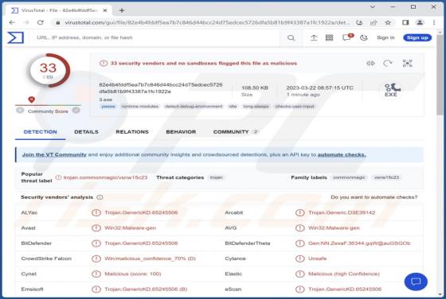Viewport: 446px width, 299px height.
Task: Switch to the DETAILS tab
Action: click(86, 132)
